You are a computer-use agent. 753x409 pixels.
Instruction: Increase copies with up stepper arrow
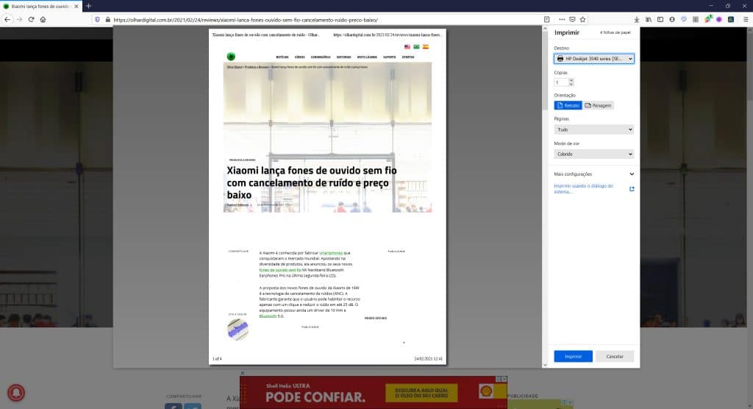pos(571,81)
